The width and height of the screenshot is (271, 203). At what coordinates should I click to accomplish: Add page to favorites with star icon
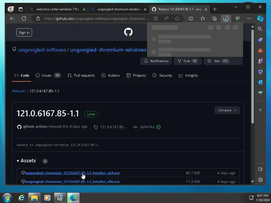click(x=177, y=19)
